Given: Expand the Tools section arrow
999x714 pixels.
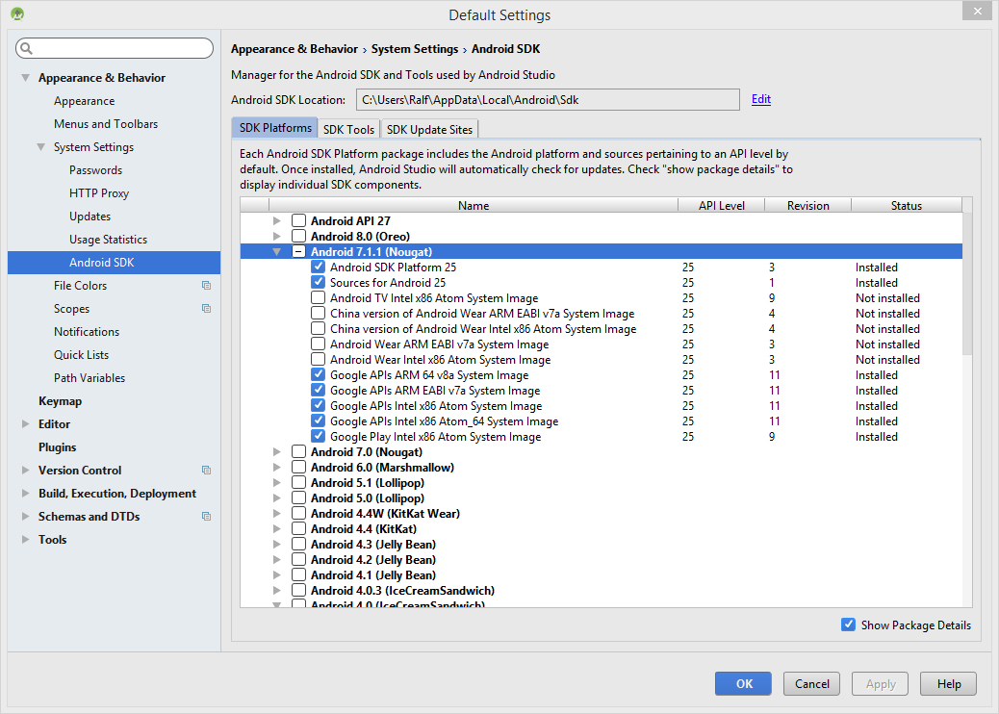Looking at the screenshot, I should point(25,540).
